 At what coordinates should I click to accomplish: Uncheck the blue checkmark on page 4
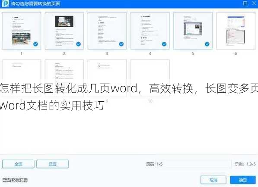click(x=164, y=44)
